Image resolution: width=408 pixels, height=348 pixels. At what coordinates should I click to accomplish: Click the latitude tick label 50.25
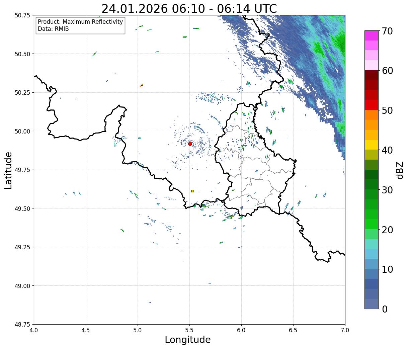click(22, 93)
